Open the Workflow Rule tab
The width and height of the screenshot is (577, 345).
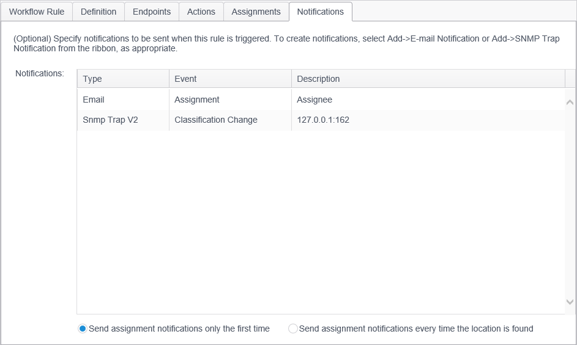point(37,12)
